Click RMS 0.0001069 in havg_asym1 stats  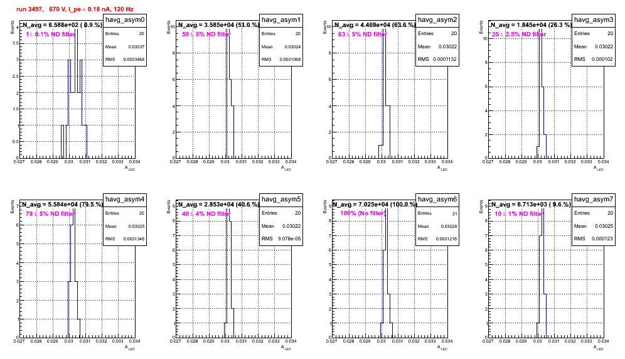click(281, 60)
